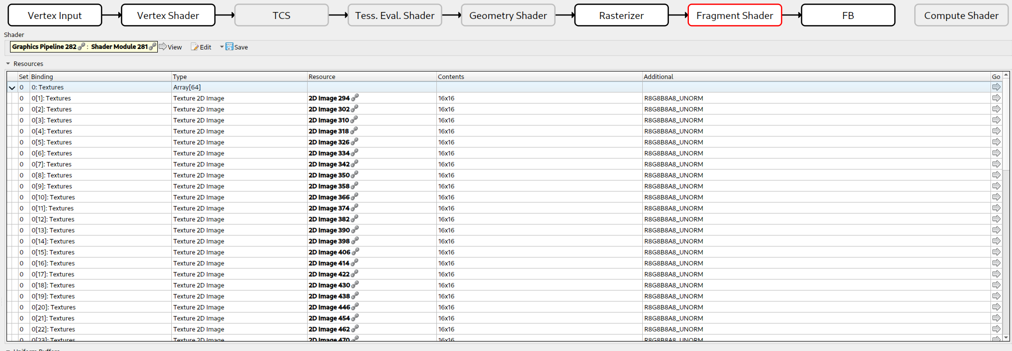Screen dimensions: 1012x351
Task: Open the 2D Image 438 resource link
Action: tap(329, 296)
